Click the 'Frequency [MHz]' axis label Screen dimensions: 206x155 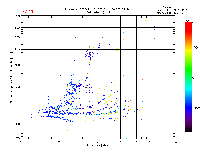pyautogui.click(x=98, y=146)
